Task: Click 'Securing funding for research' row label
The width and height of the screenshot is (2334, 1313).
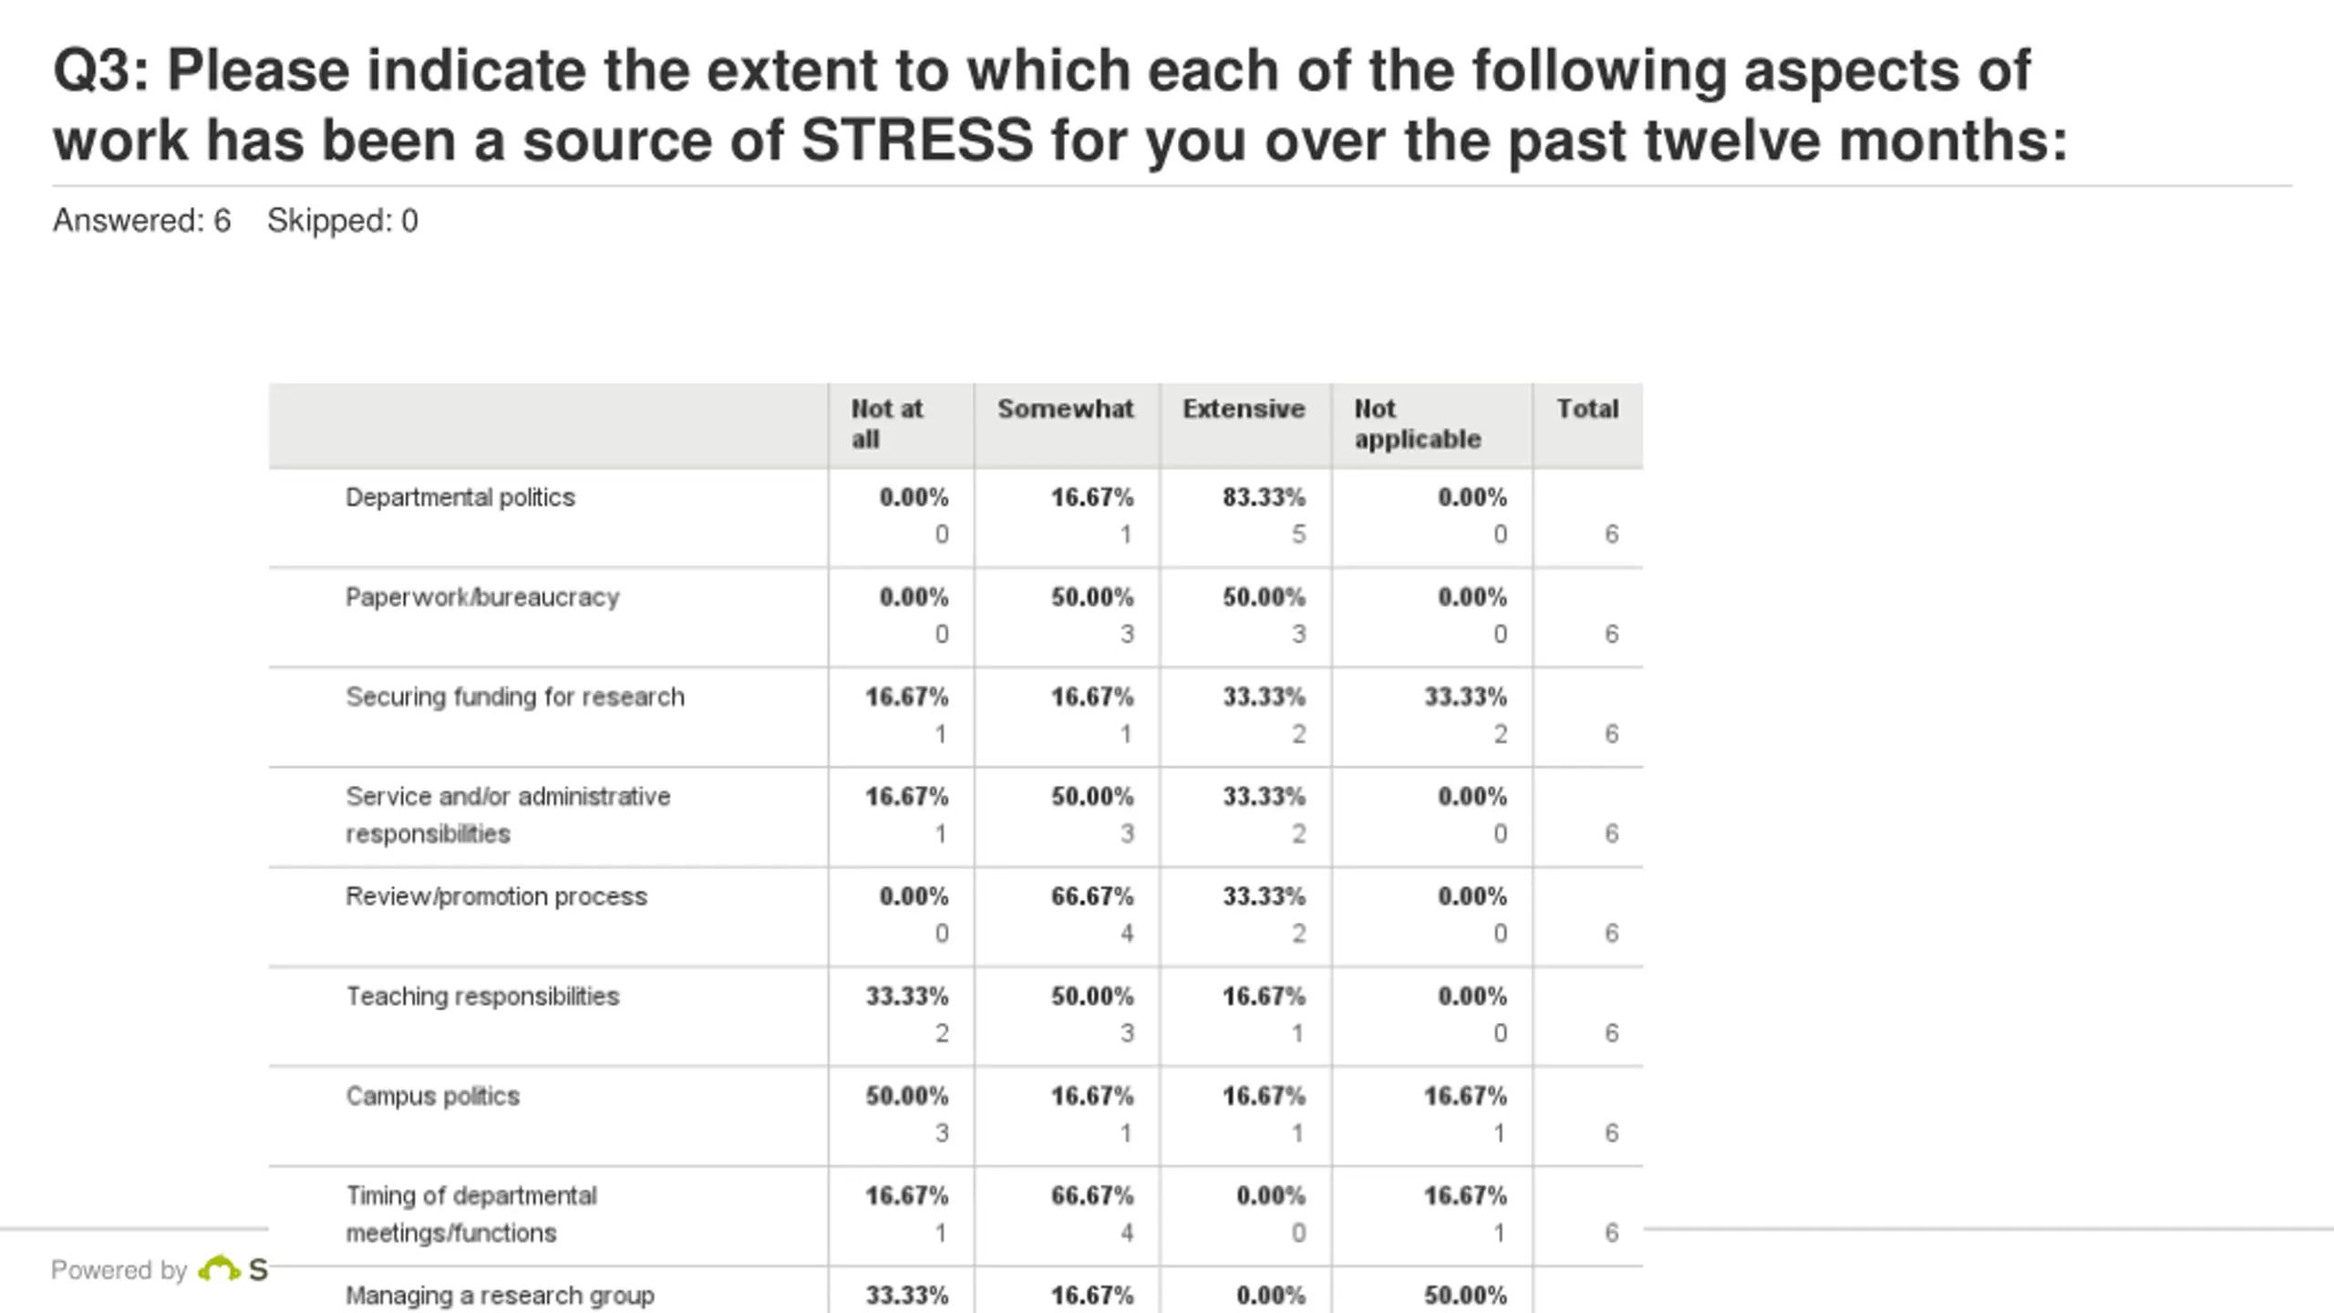Action: (515, 698)
